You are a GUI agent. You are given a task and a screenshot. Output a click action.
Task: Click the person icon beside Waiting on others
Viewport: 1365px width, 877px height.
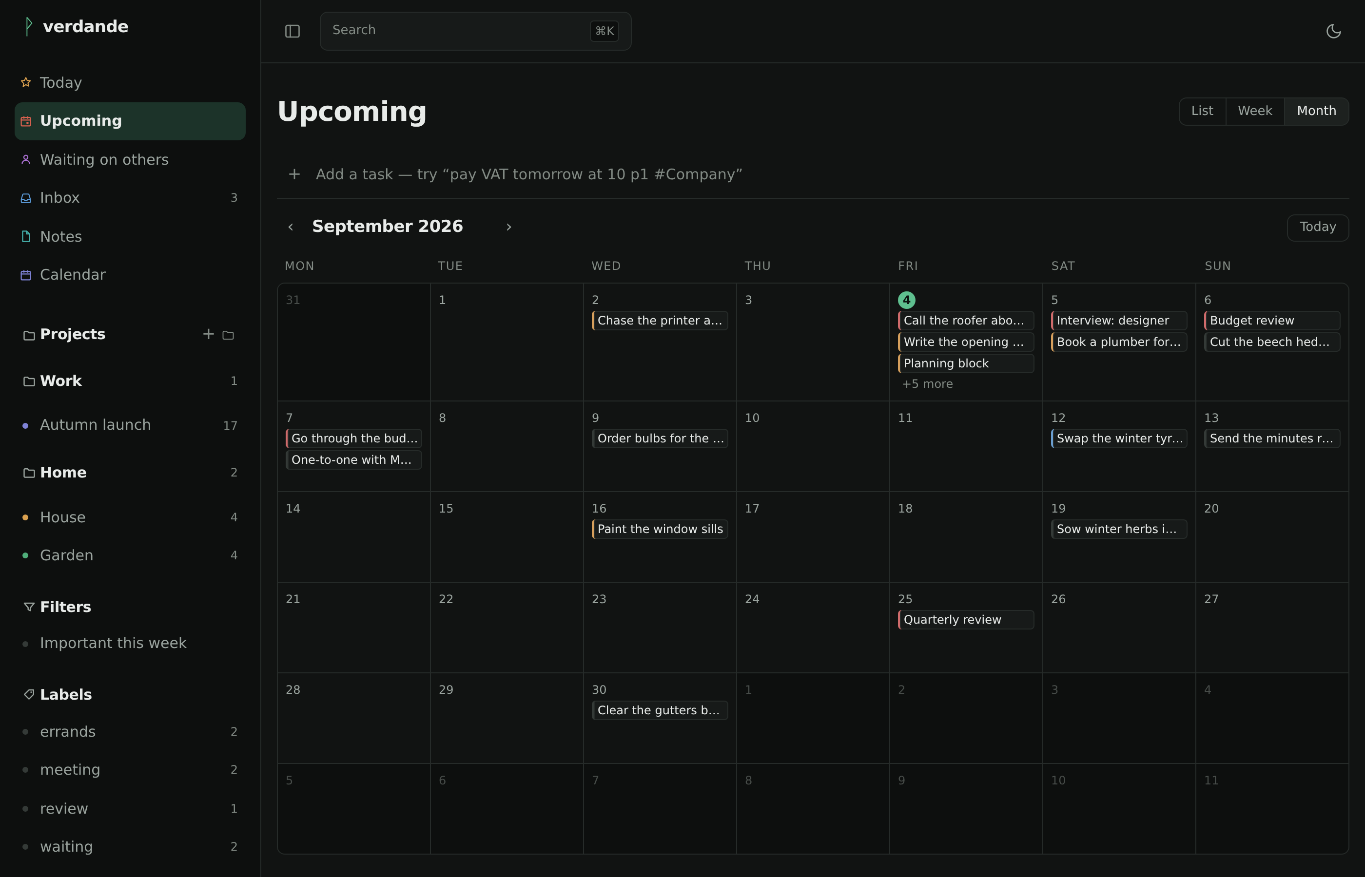(26, 159)
